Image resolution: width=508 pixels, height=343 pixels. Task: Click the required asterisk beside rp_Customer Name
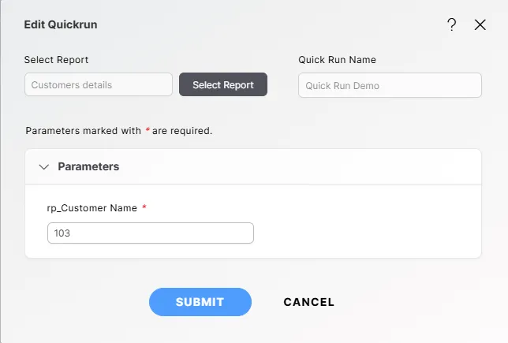[x=144, y=207]
